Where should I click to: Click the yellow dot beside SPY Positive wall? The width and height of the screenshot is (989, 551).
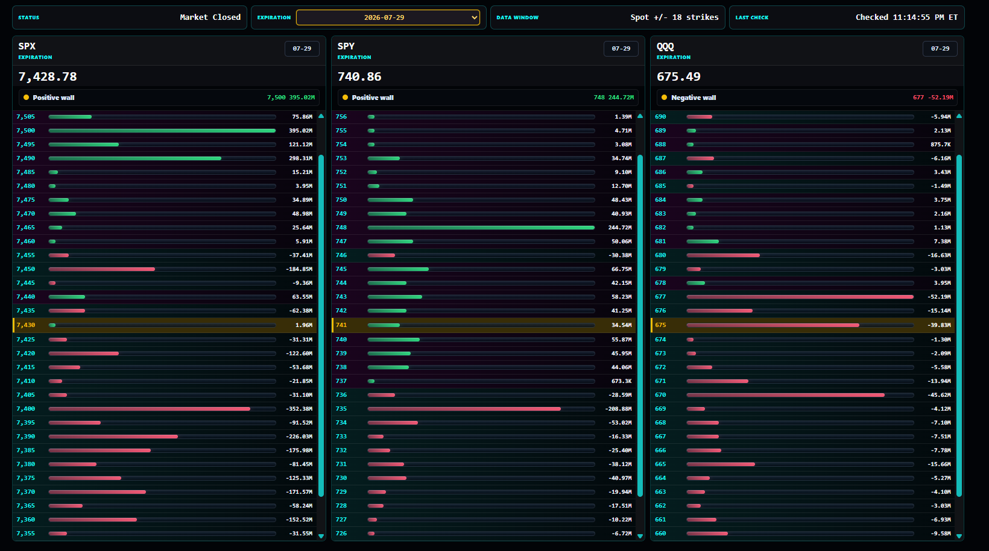point(345,98)
